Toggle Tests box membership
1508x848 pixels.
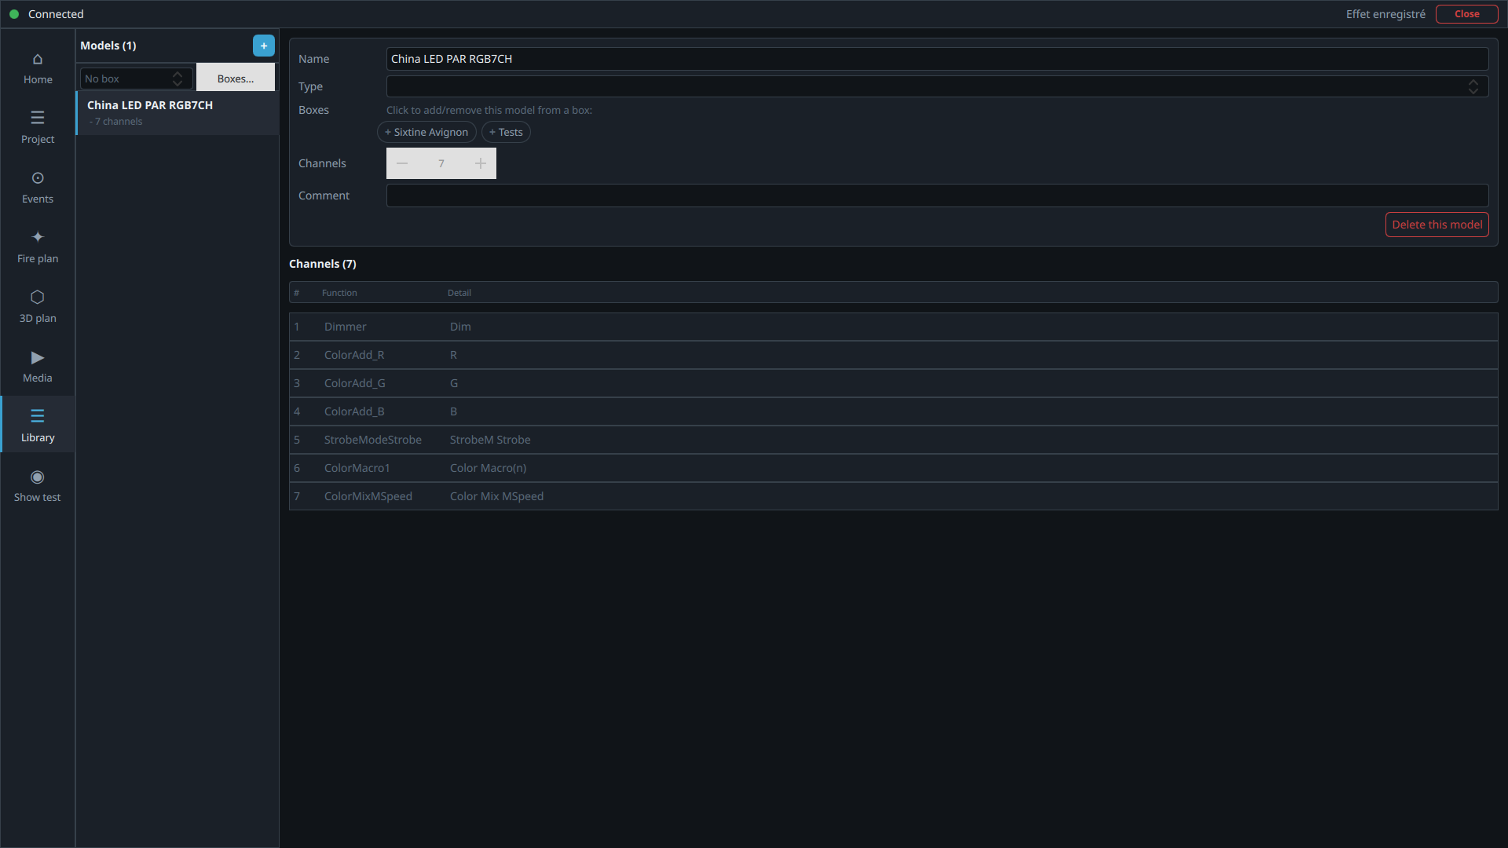coord(506,132)
